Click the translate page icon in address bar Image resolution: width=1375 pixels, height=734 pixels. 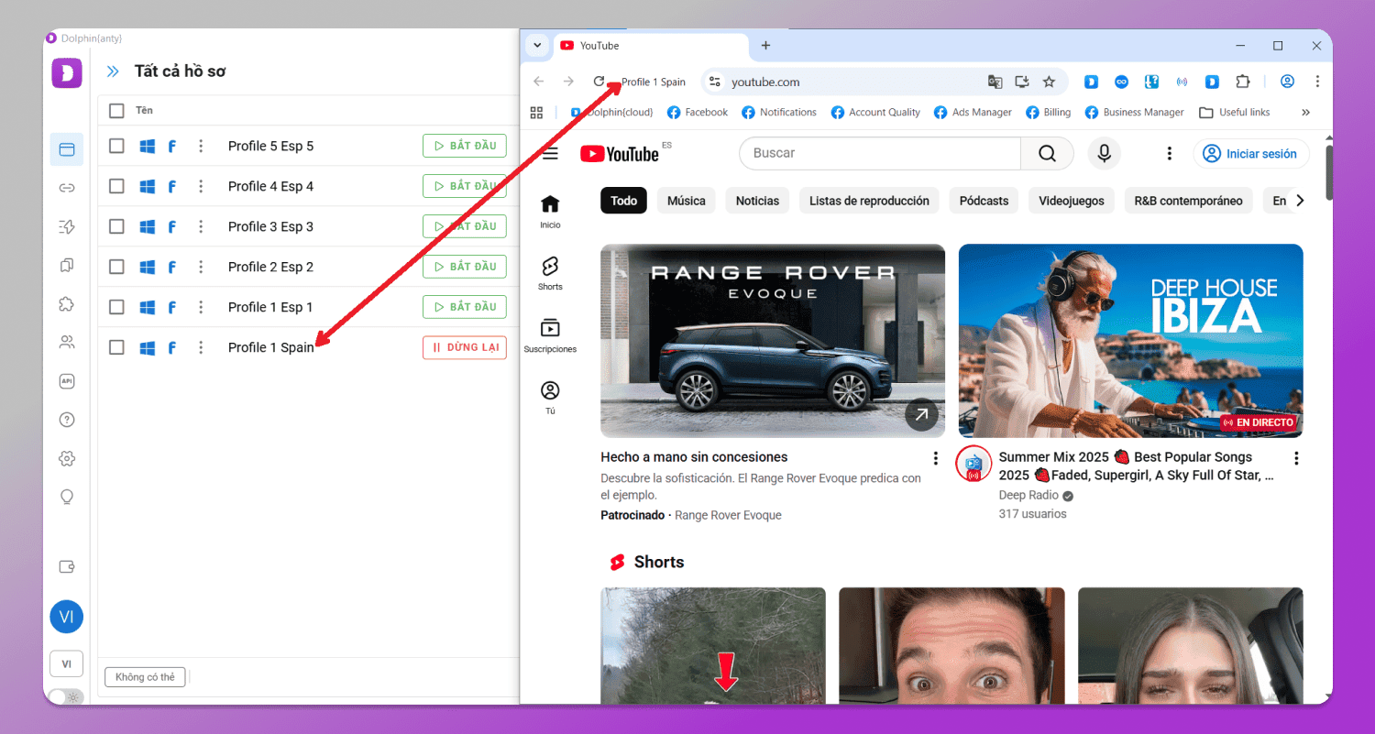pyautogui.click(x=995, y=82)
